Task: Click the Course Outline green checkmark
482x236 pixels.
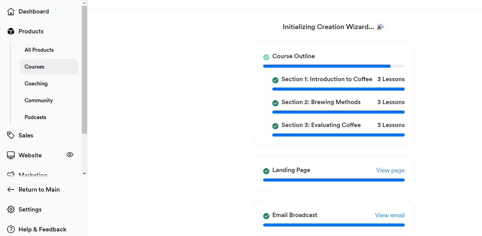Action: pyautogui.click(x=266, y=57)
